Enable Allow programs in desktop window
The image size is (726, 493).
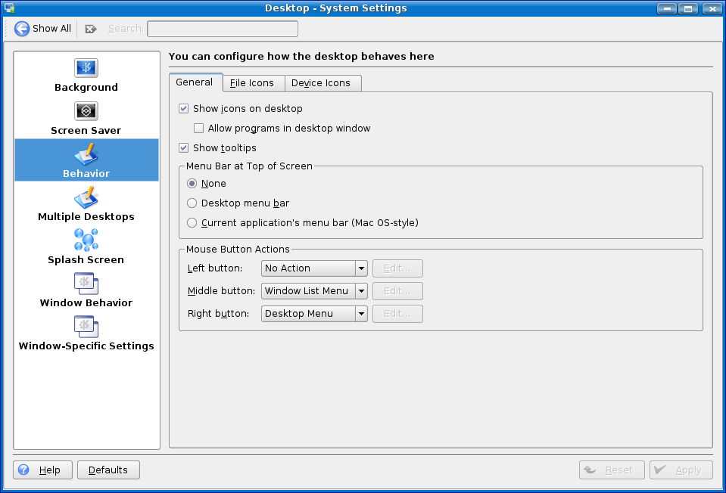(x=199, y=129)
